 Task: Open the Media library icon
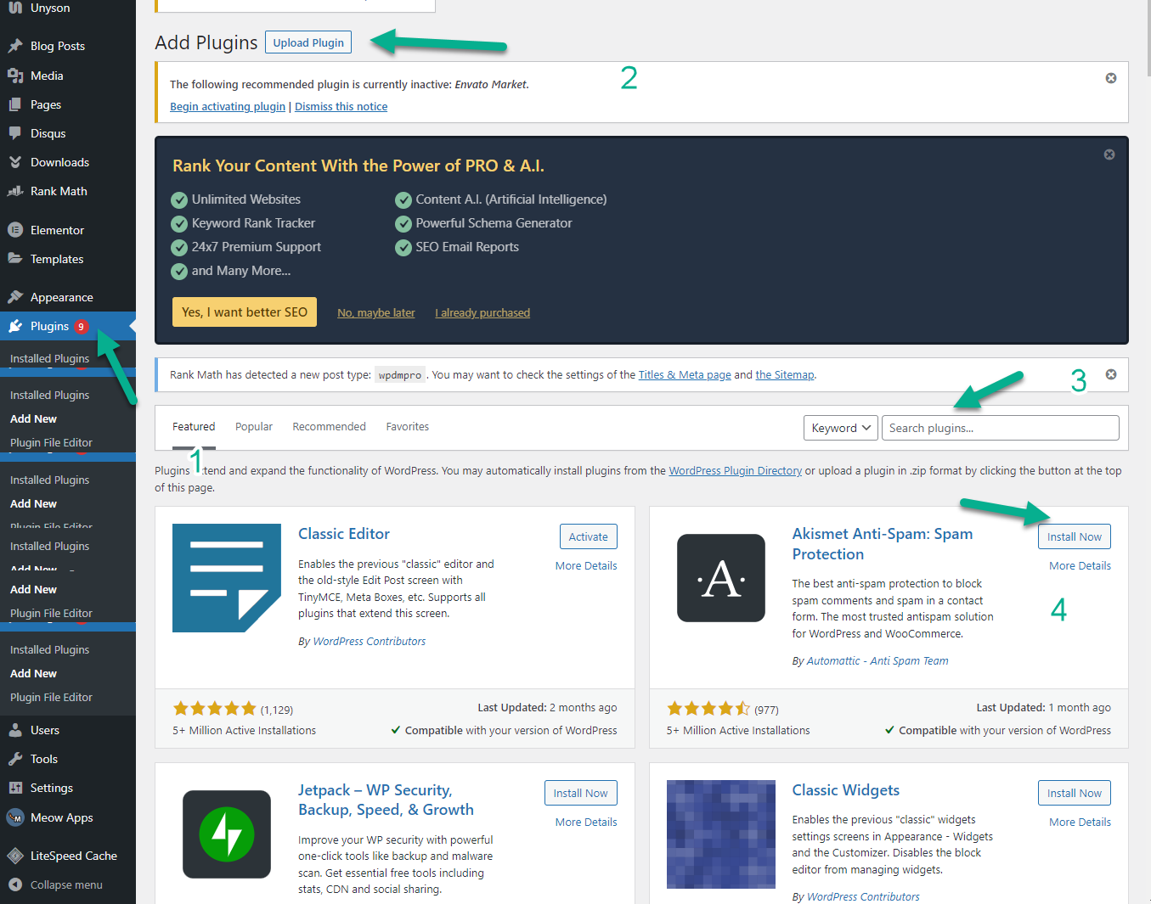(15, 76)
